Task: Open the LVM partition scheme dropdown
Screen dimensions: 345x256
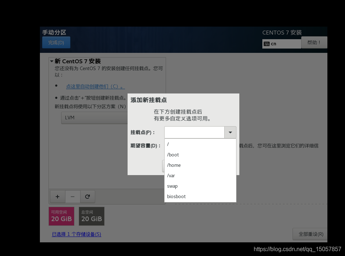Action: click(95, 118)
